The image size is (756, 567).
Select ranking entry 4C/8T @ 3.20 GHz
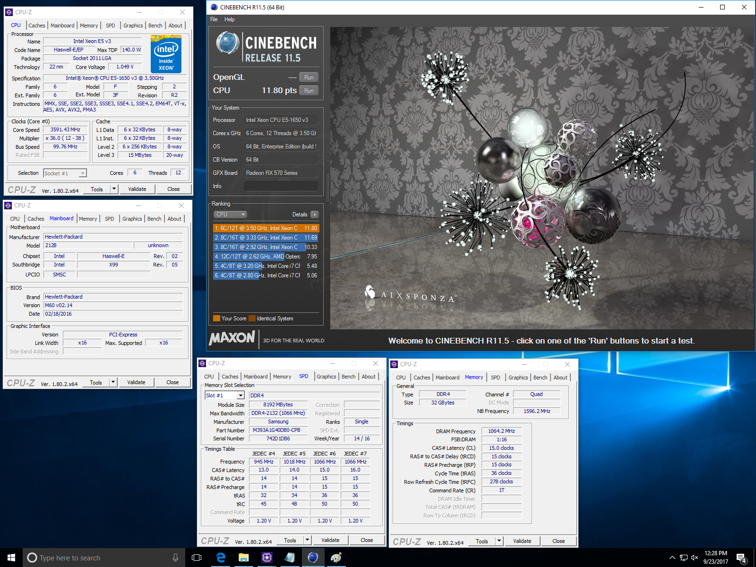tap(266, 266)
